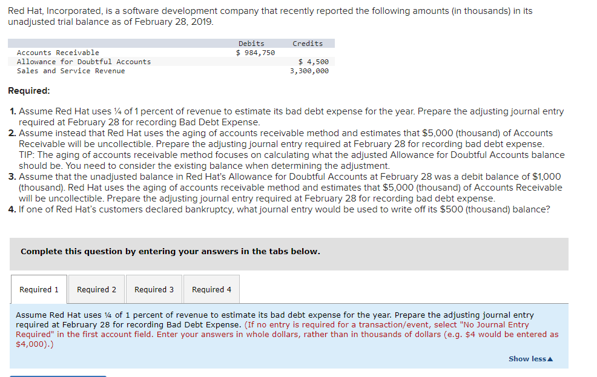Click the Show less upward arrow
This screenshot has height=377, width=597.
(550, 358)
